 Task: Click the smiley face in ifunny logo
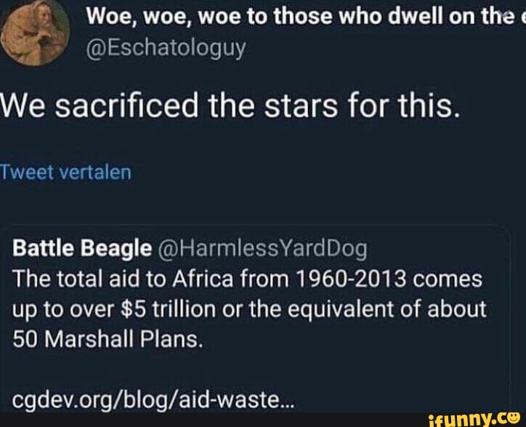point(514,418)
